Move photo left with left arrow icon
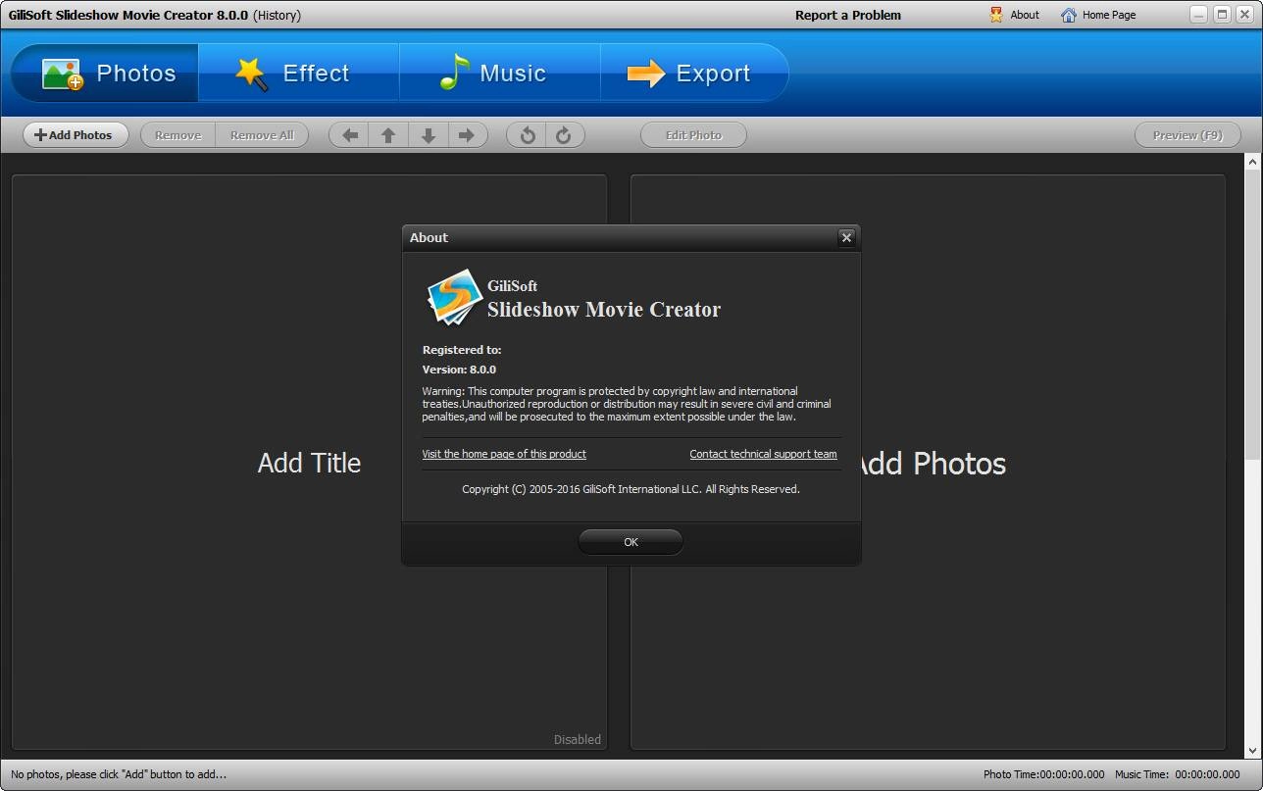The image size is (1263, 791). [x=349, y=135]
